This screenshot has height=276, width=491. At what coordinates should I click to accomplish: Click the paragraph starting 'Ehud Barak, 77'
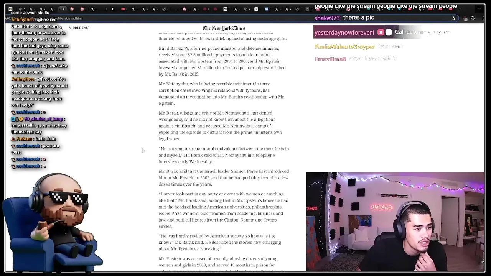point(222,61)
